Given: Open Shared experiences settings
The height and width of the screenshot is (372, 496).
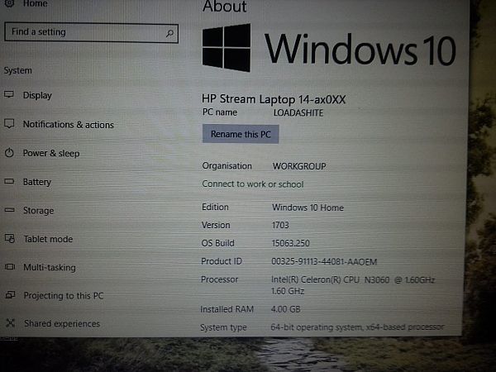Looking at the screenshot, I should point(62,323).
